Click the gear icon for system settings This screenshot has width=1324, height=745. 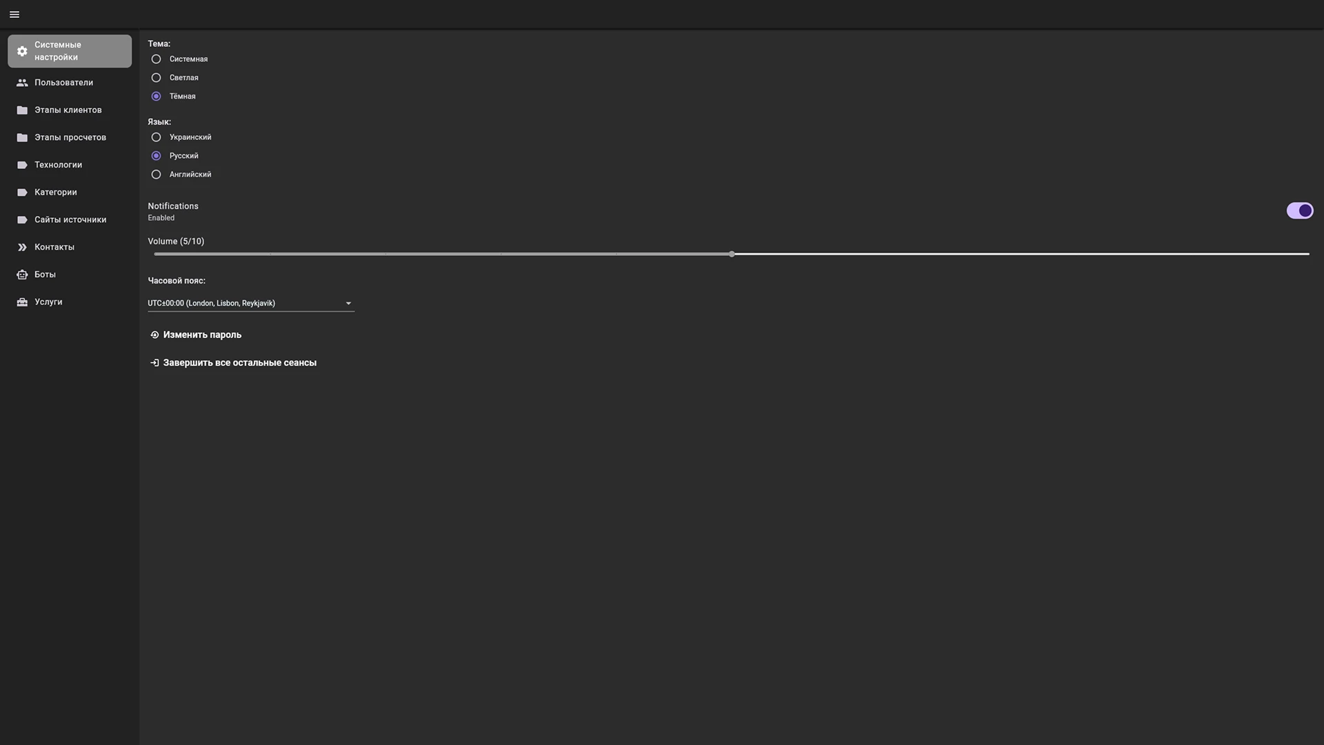22,51
